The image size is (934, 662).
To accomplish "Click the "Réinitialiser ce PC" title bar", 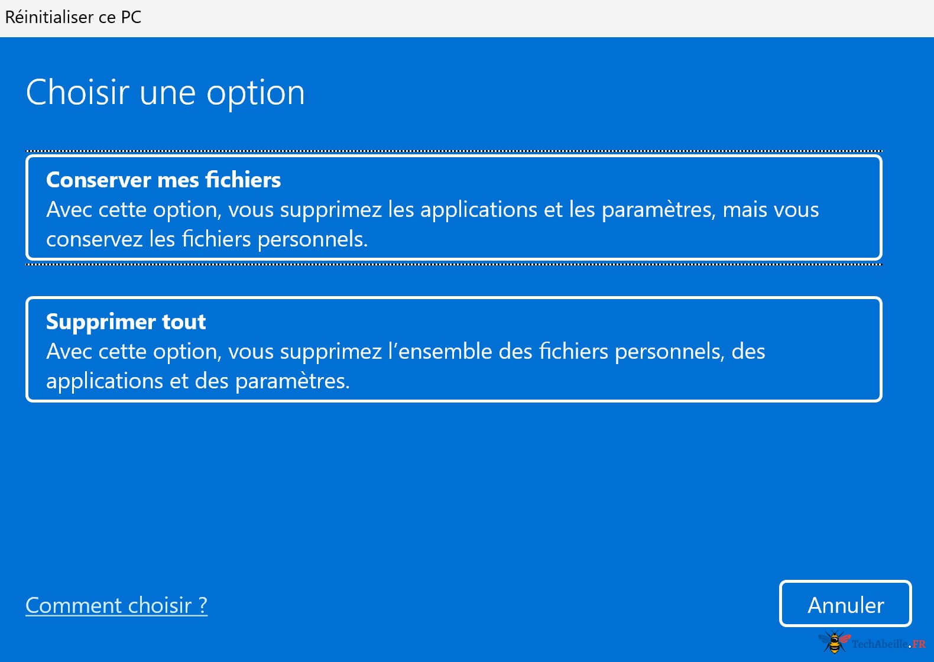I will coord(73,17).
